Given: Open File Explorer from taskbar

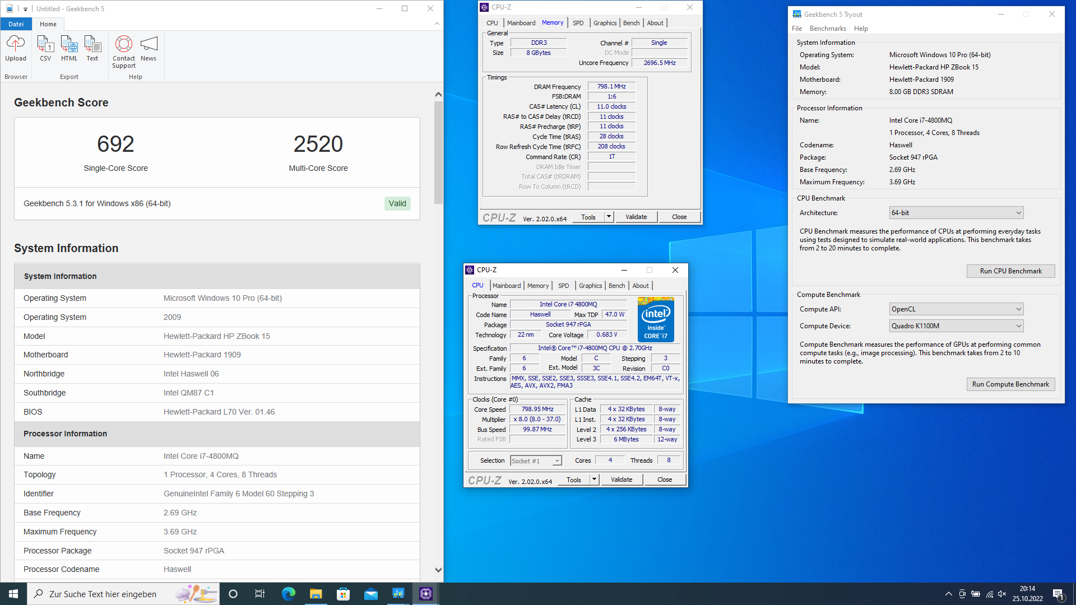Looking at the screenshot, I should point(316,594).
